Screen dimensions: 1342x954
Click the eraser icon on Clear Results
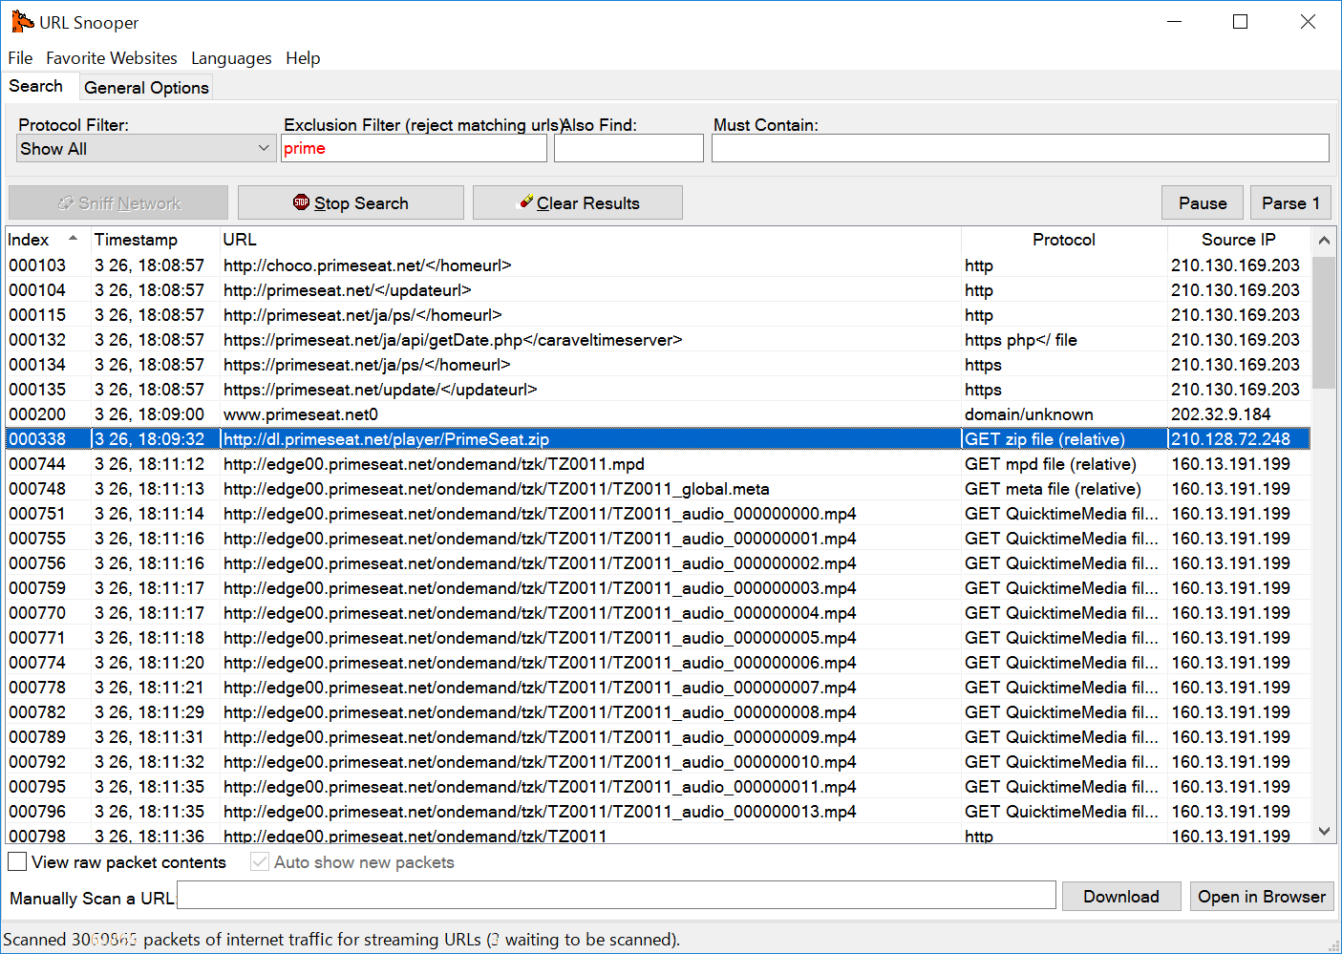[525, 201]
